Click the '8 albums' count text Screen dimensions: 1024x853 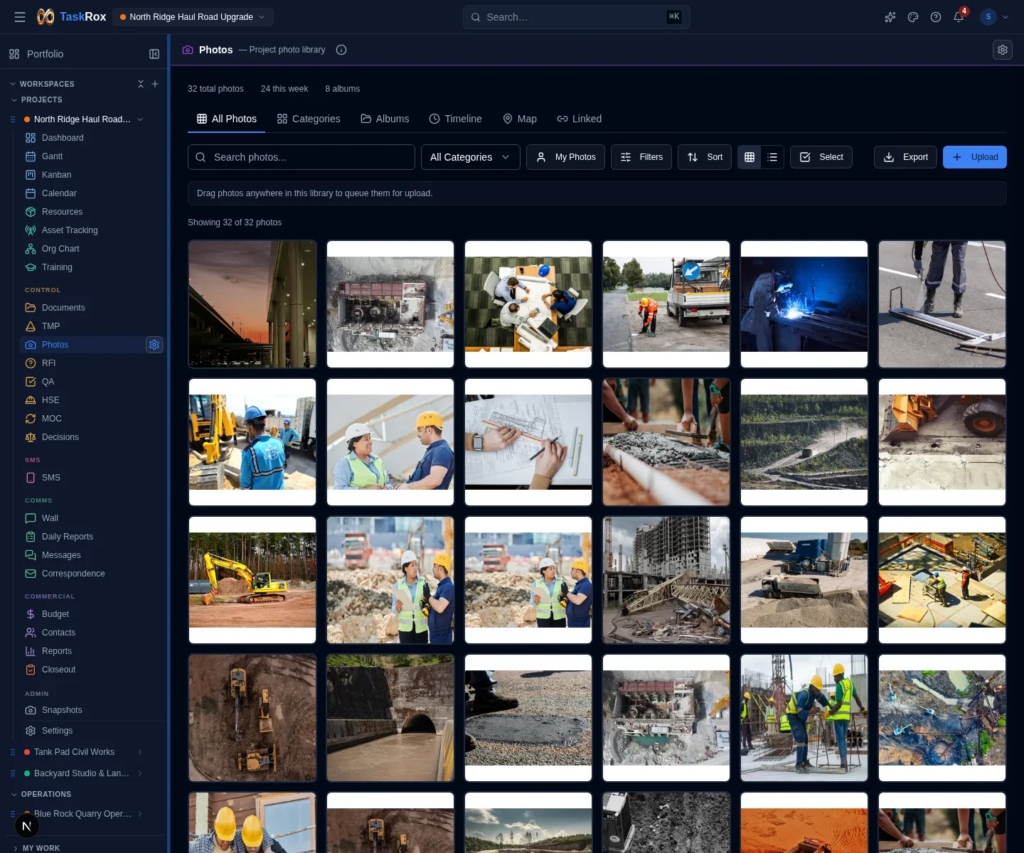(343, 89)
